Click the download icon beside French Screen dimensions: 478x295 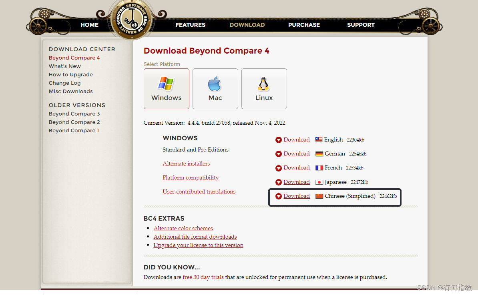279,168
